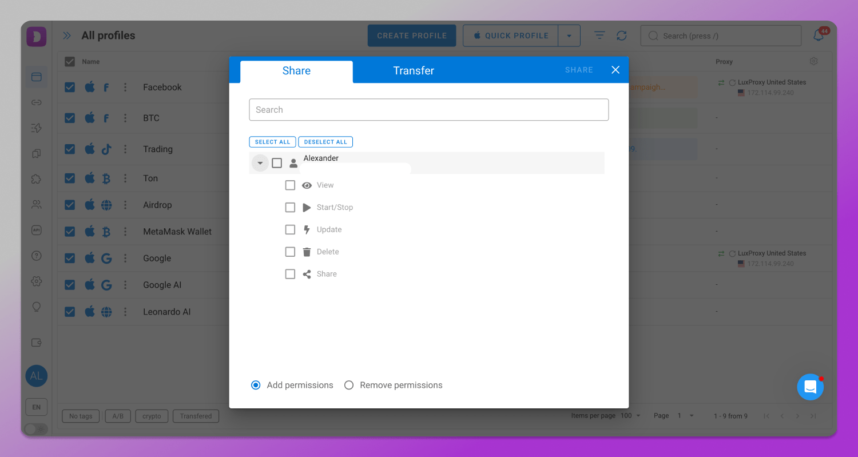The image size is (858, 457).
Task: Open the filter icon in toolbar
Action: pyautogui.click(x=599, y=35)
